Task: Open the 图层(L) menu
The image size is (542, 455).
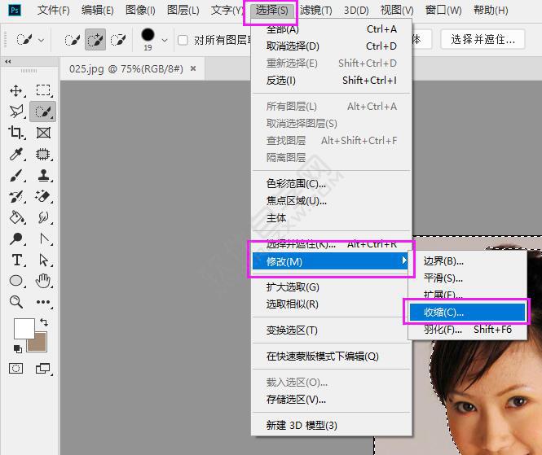Action: pos(183,11)
